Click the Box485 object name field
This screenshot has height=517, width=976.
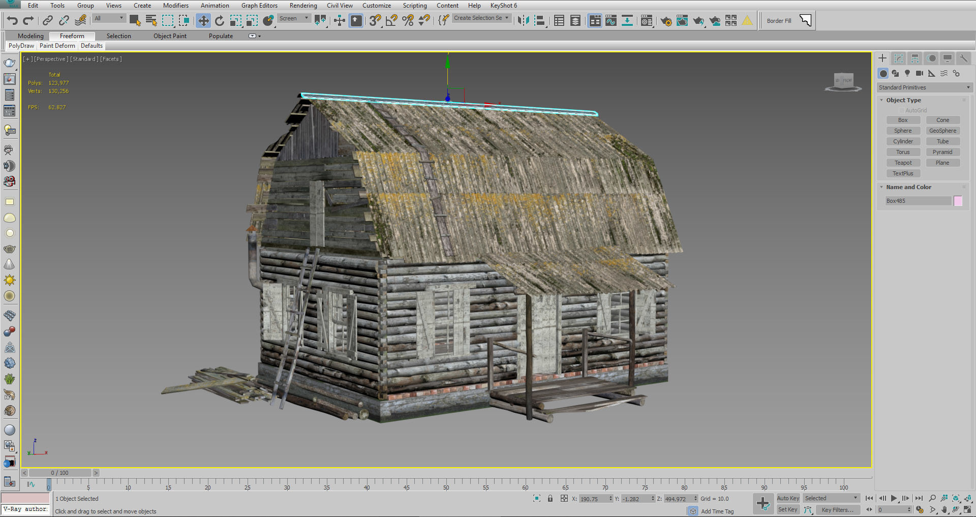point(918,201)
